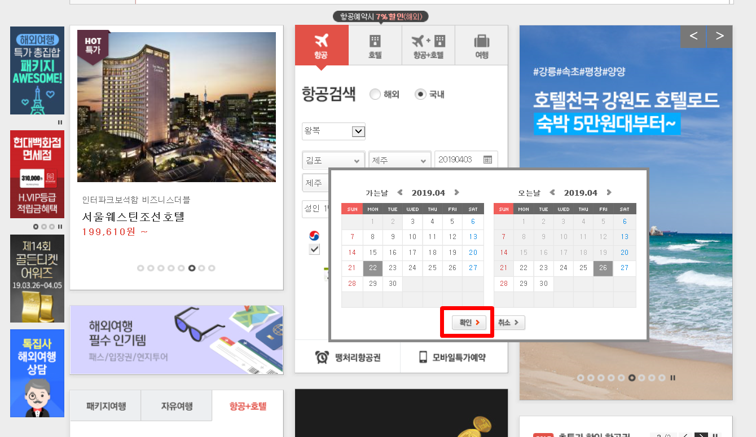Select the 자유여행 tab
This screenshot has width=756, height=437.
[177, 406]
